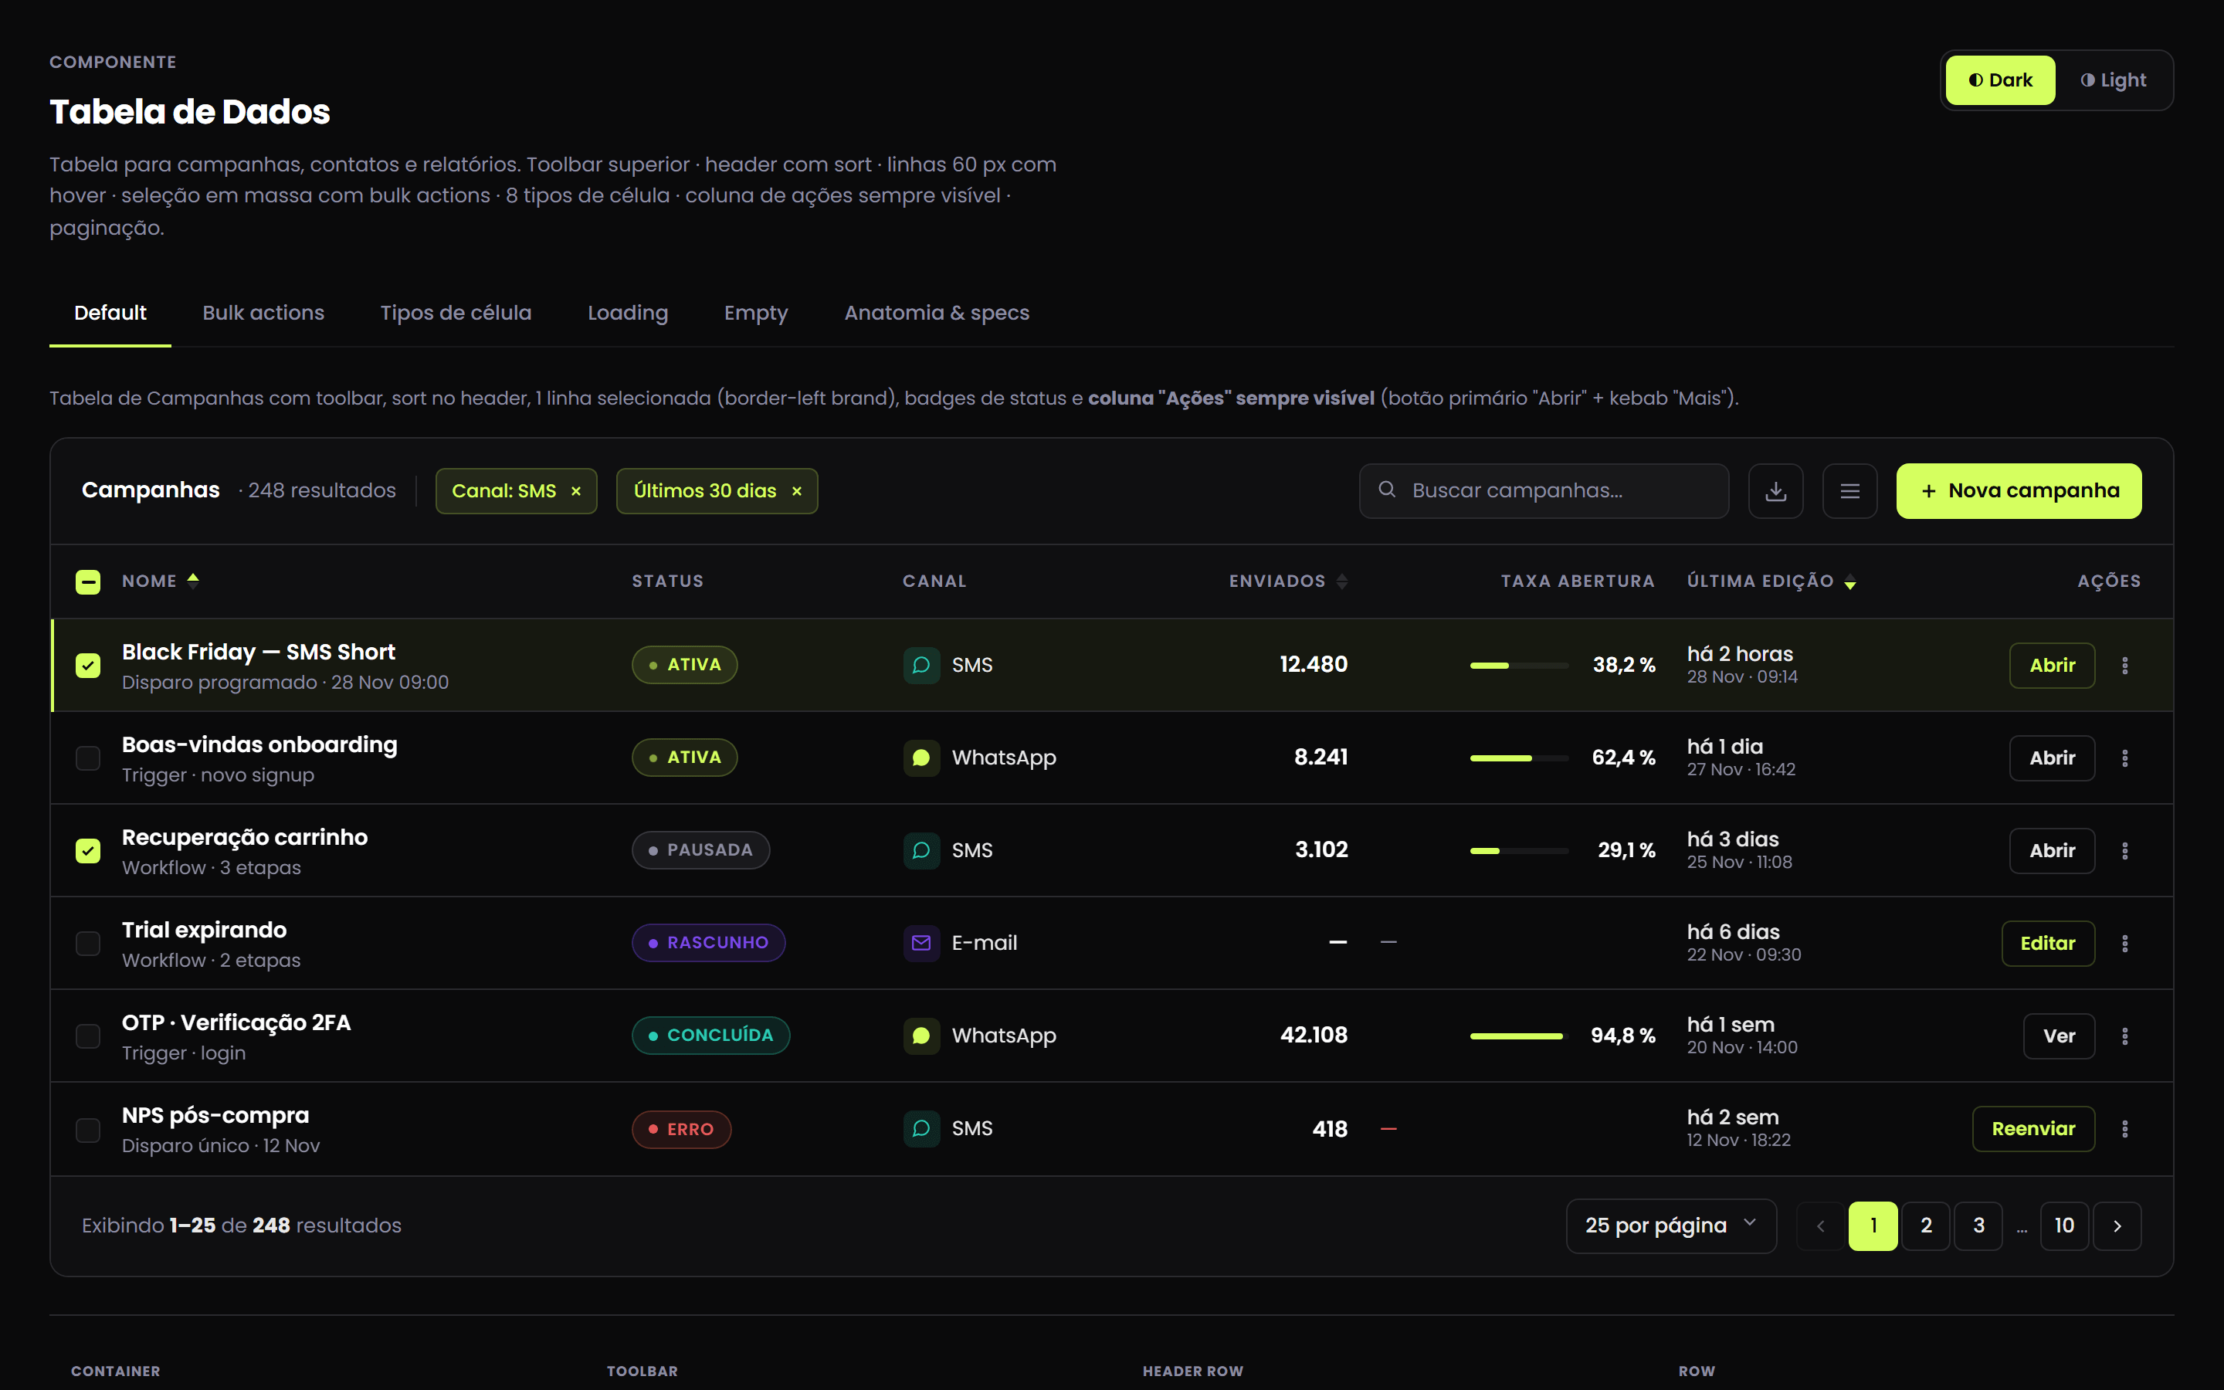Switch to Dark theme
This screenshot has width=2224, height=1390.
click(x=2000, y=80)
